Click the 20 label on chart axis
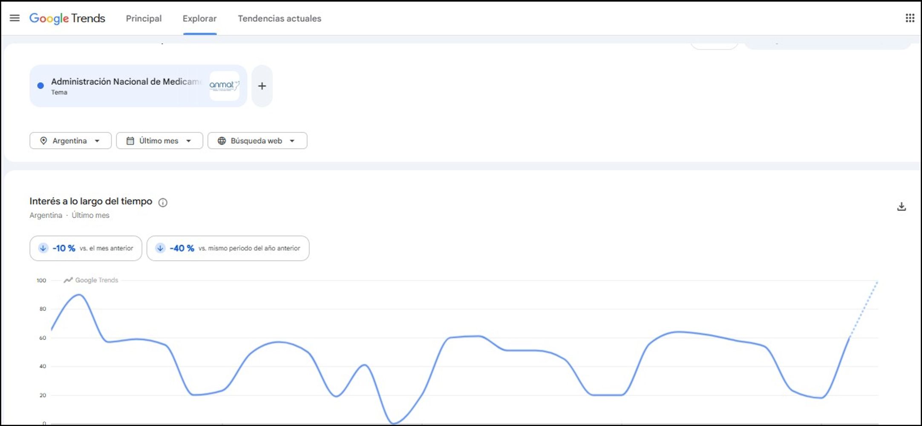The height and width of the screenshot is (426, 922). (x=43, y=395)
